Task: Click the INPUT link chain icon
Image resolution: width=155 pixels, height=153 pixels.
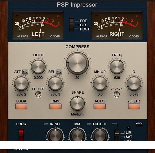Action: [x=46, y=124]
